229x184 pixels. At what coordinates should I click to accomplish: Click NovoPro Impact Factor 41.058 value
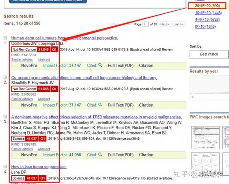click(75, 155)
